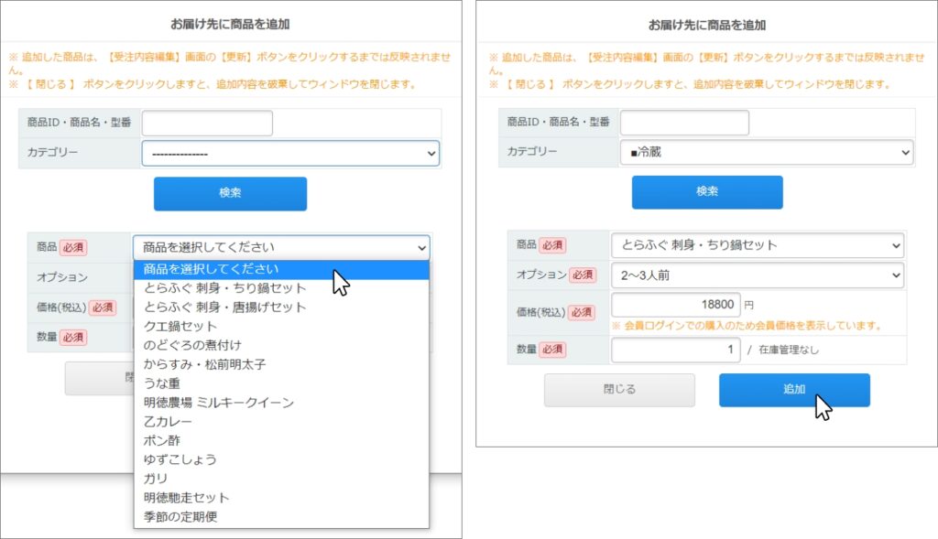Open the category dropdown showing dashes
Screen dimensions: 938x539
click(x=290, y=154)
